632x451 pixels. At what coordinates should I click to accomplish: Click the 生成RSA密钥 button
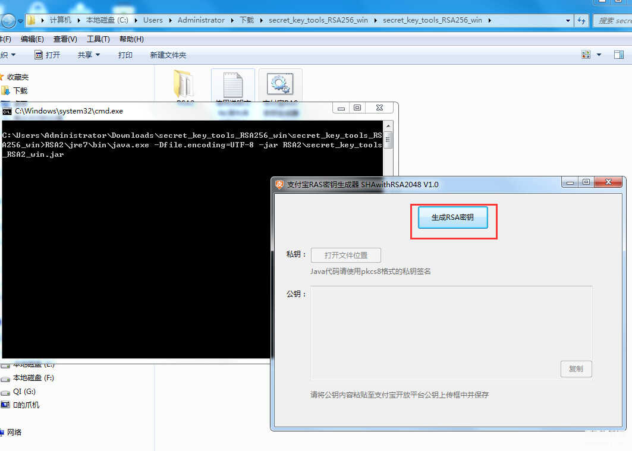click(452, 217)
